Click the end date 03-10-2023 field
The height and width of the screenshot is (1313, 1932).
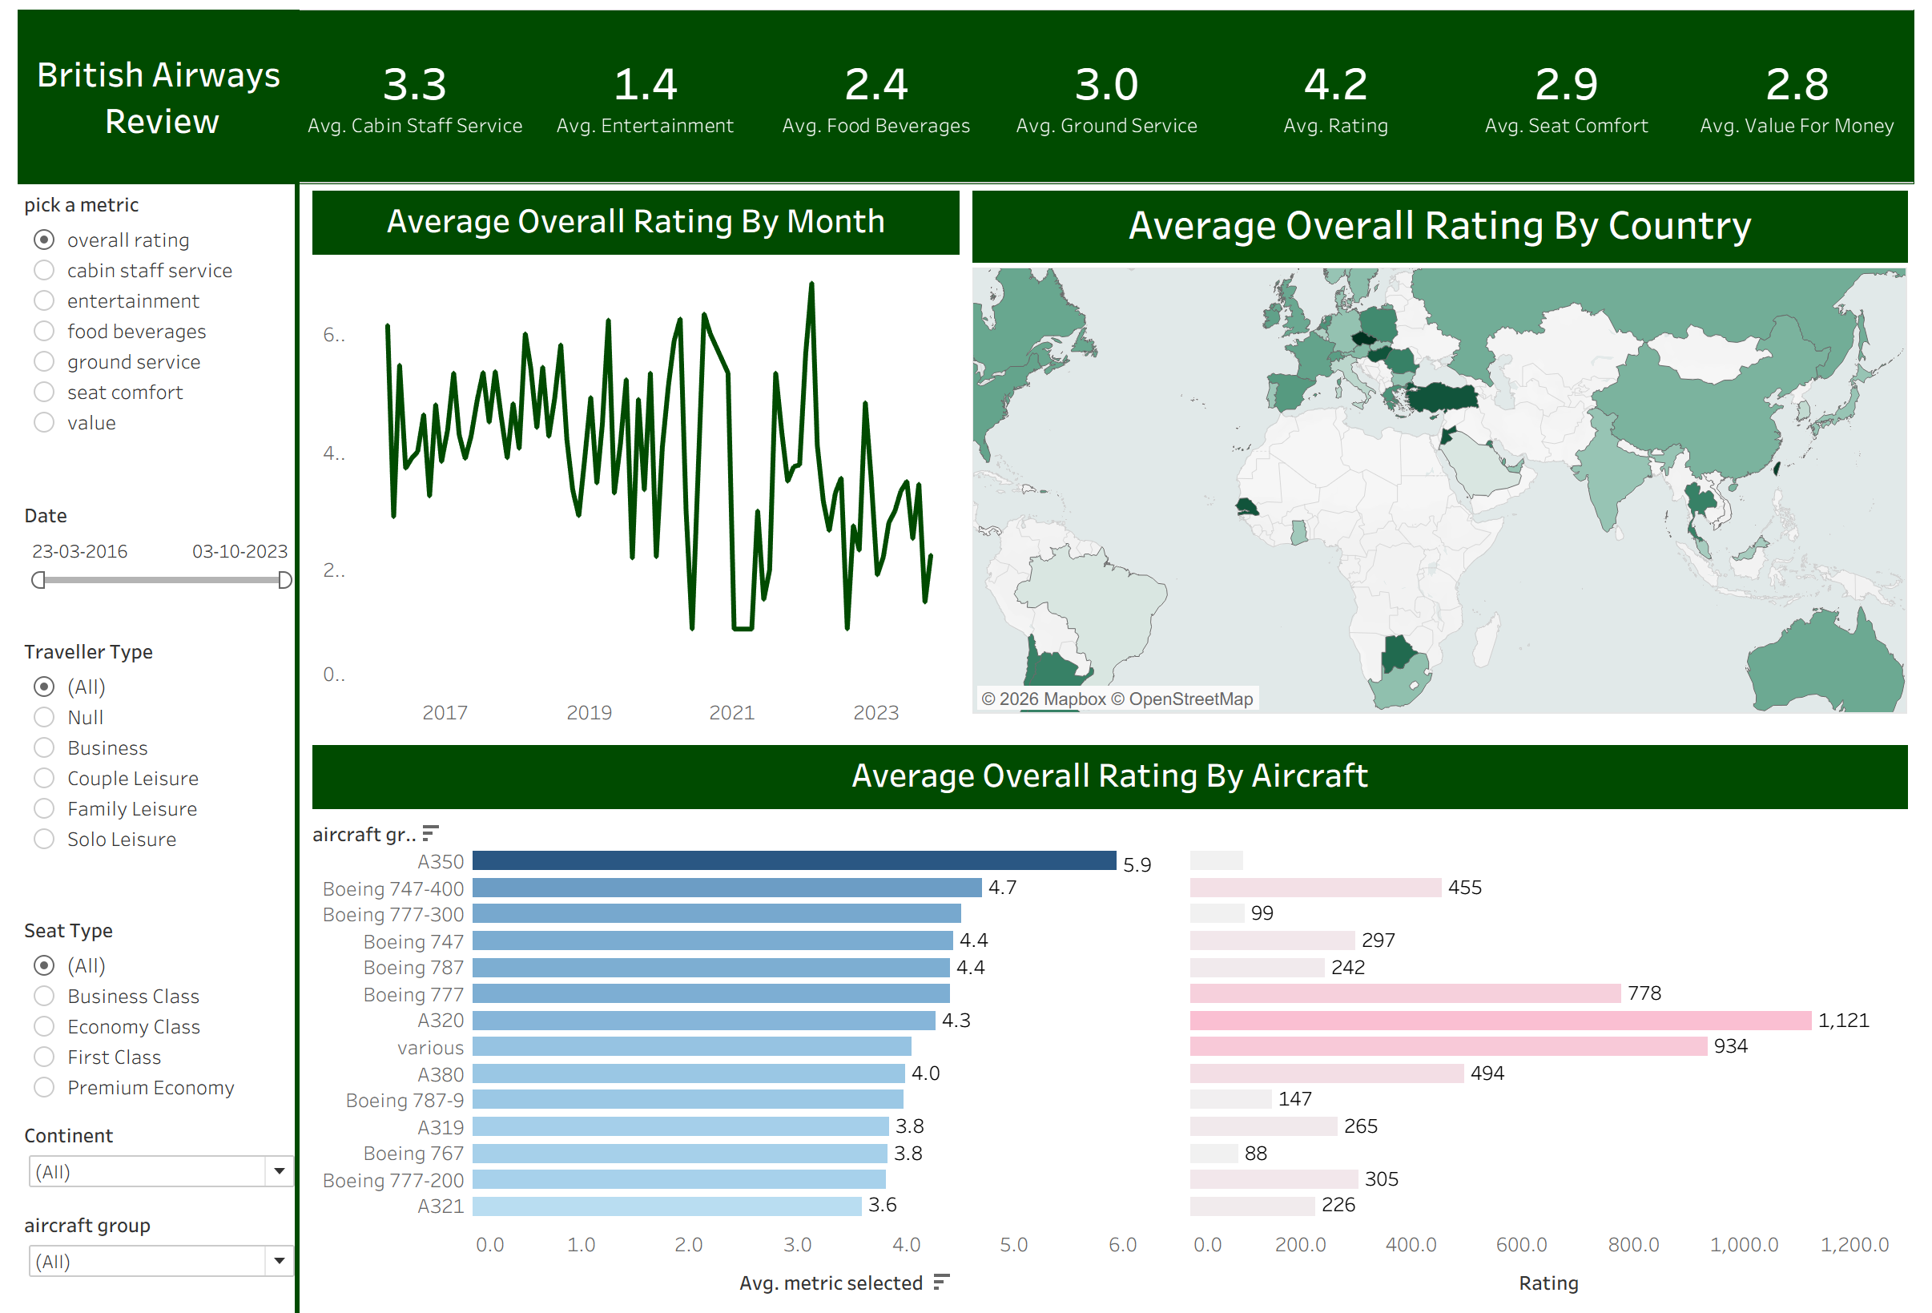pos(239,551)
